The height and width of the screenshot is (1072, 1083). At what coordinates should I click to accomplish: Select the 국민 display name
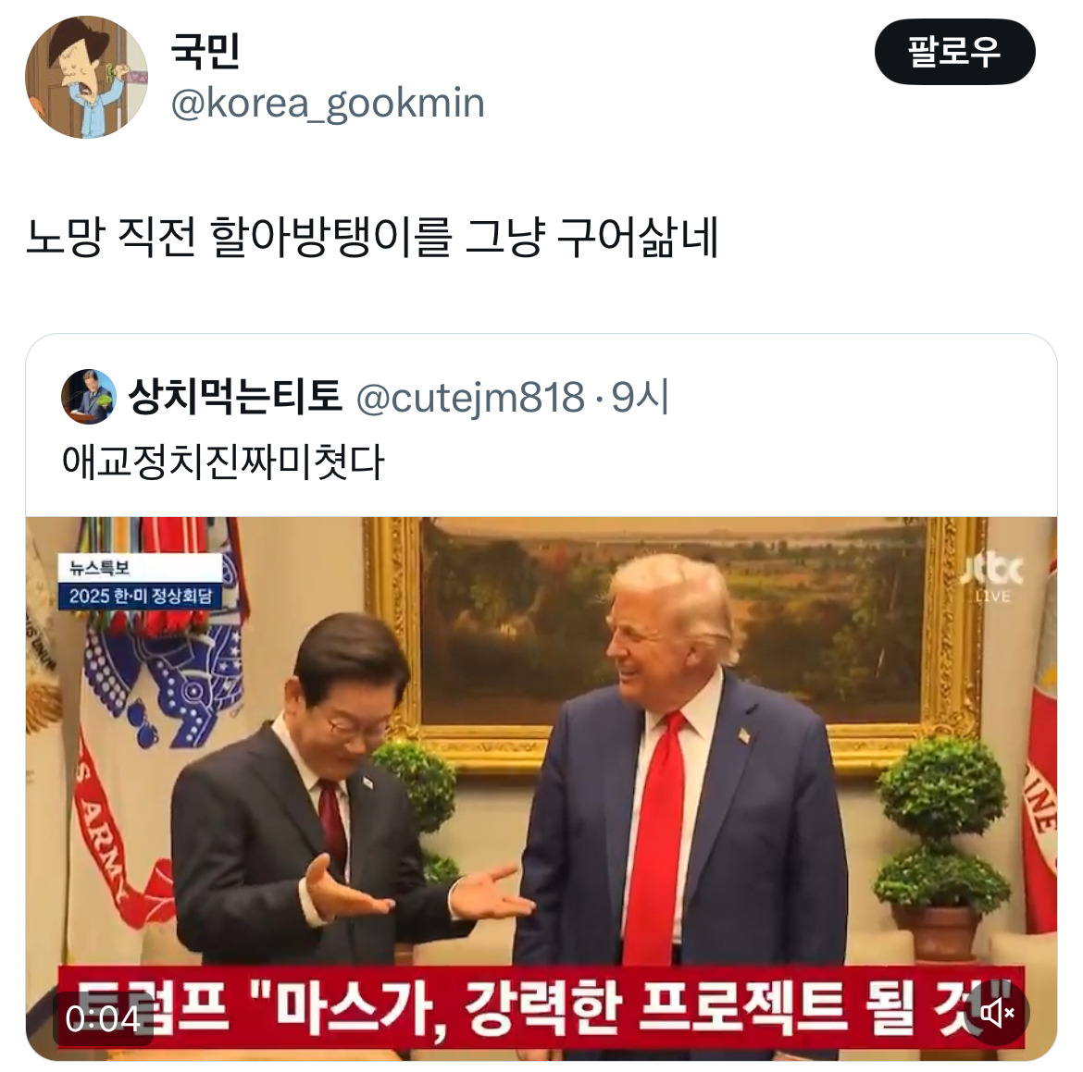tap(205, 50)
